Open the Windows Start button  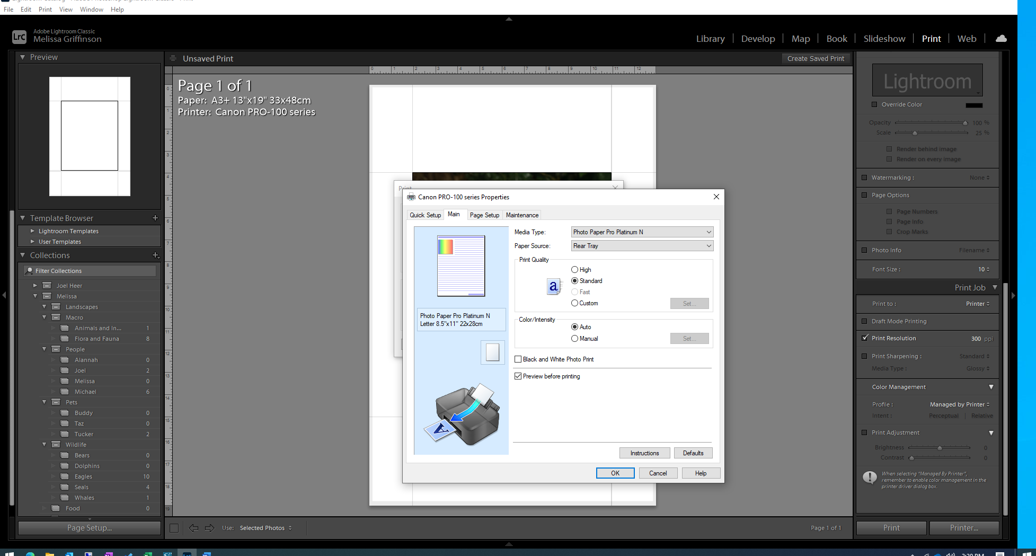click(10, 554)
